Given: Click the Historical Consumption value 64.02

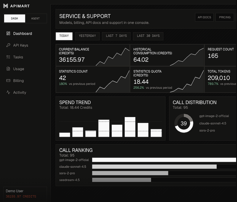Looking at the screenshot, I should pyautogui.click(x=141, y=60).
